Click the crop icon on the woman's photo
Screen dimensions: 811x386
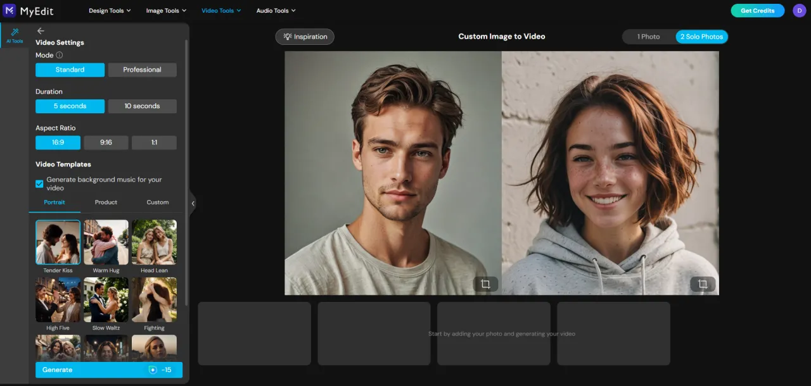pos(703,284)
